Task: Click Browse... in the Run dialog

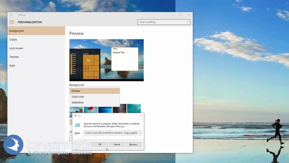Action: (134, 144)
